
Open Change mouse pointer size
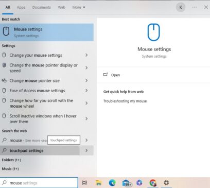(x=40, y=80)
